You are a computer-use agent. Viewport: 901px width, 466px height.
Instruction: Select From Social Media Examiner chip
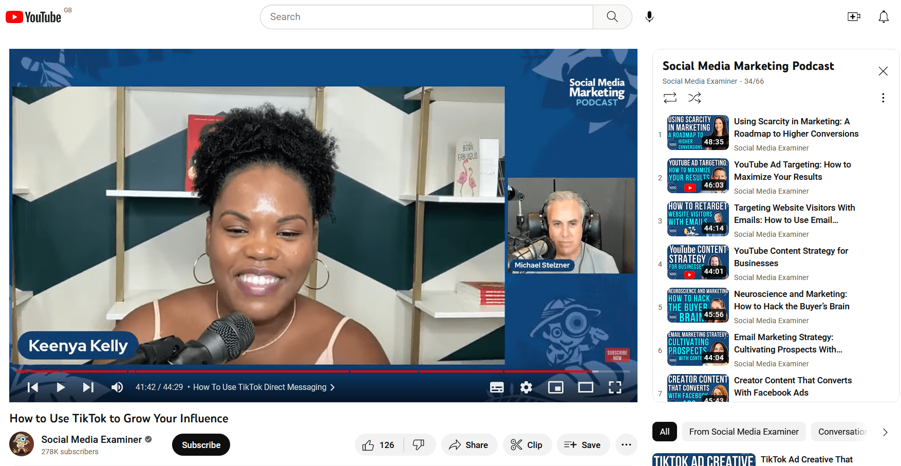[744, 432]
